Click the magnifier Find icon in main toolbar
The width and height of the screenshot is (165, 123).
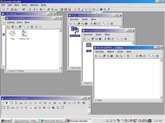coord(37,10)
